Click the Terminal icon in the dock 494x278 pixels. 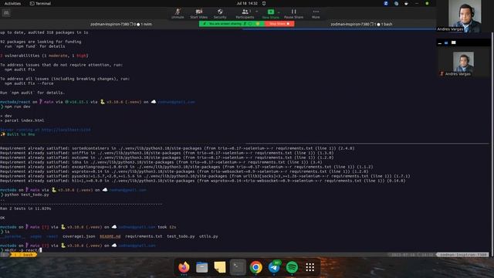(238, 267)
